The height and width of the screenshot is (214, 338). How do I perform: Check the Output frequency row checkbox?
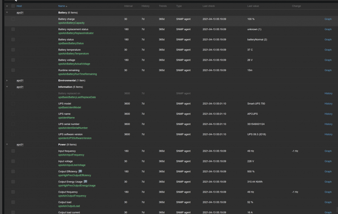[x=13, y=192]
